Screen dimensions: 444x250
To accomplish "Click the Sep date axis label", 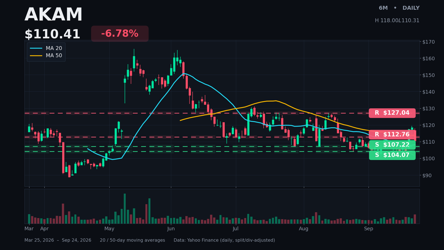I will pos(369,229).
